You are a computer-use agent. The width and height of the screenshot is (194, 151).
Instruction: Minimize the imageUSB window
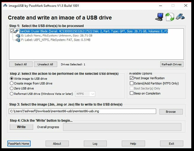coord(161,5)
